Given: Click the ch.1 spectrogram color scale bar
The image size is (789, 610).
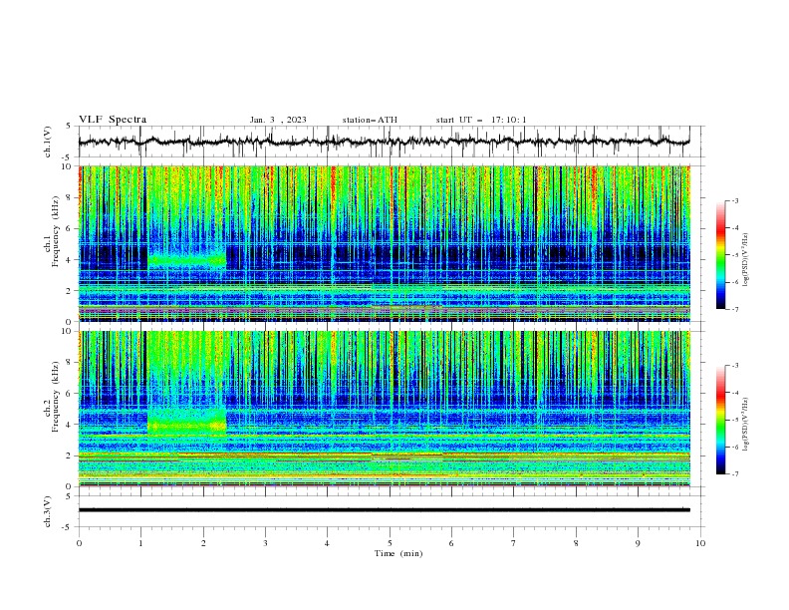Looking at the screenshot, I should click(x=720, y=255).
